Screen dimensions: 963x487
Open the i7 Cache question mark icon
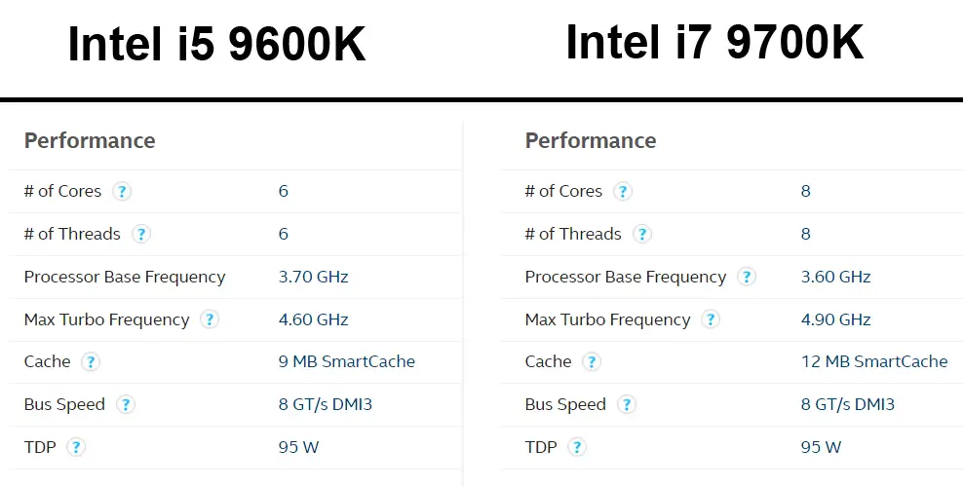(592, 362)
